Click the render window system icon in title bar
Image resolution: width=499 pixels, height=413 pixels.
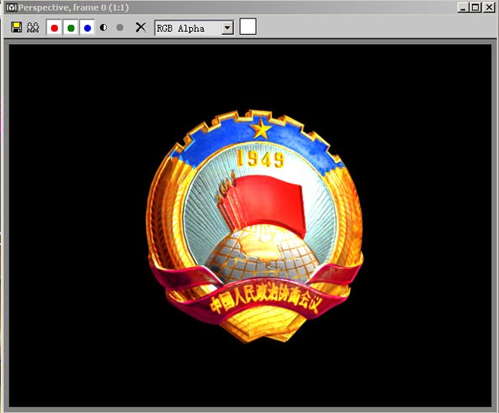12,8
